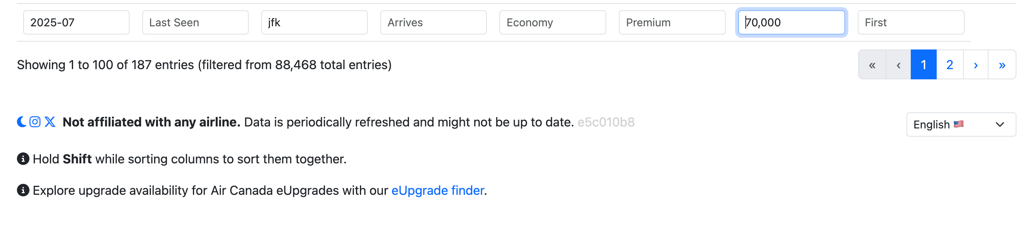The height and width of the screenshot is (227, 1031).
Task: Go to next page chevron
Action: (x=976, y=65)
